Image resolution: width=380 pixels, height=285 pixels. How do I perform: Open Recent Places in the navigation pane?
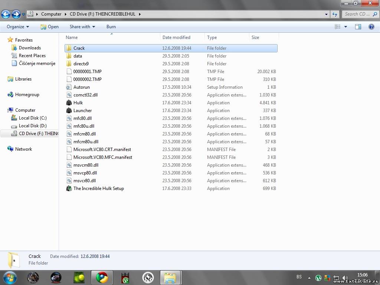(32, 56)
